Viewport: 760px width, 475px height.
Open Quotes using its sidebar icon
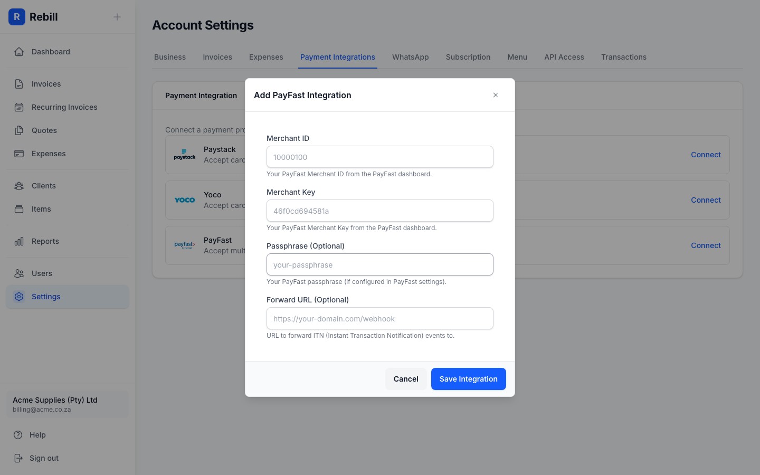click(19, 130)
